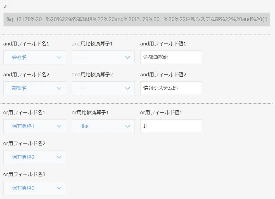The height and width of the screenshot is (199, 275).
Task: Open the or用フィールド名2 dropdown showing 保有資格2
Action: click(x=35, y=157)
